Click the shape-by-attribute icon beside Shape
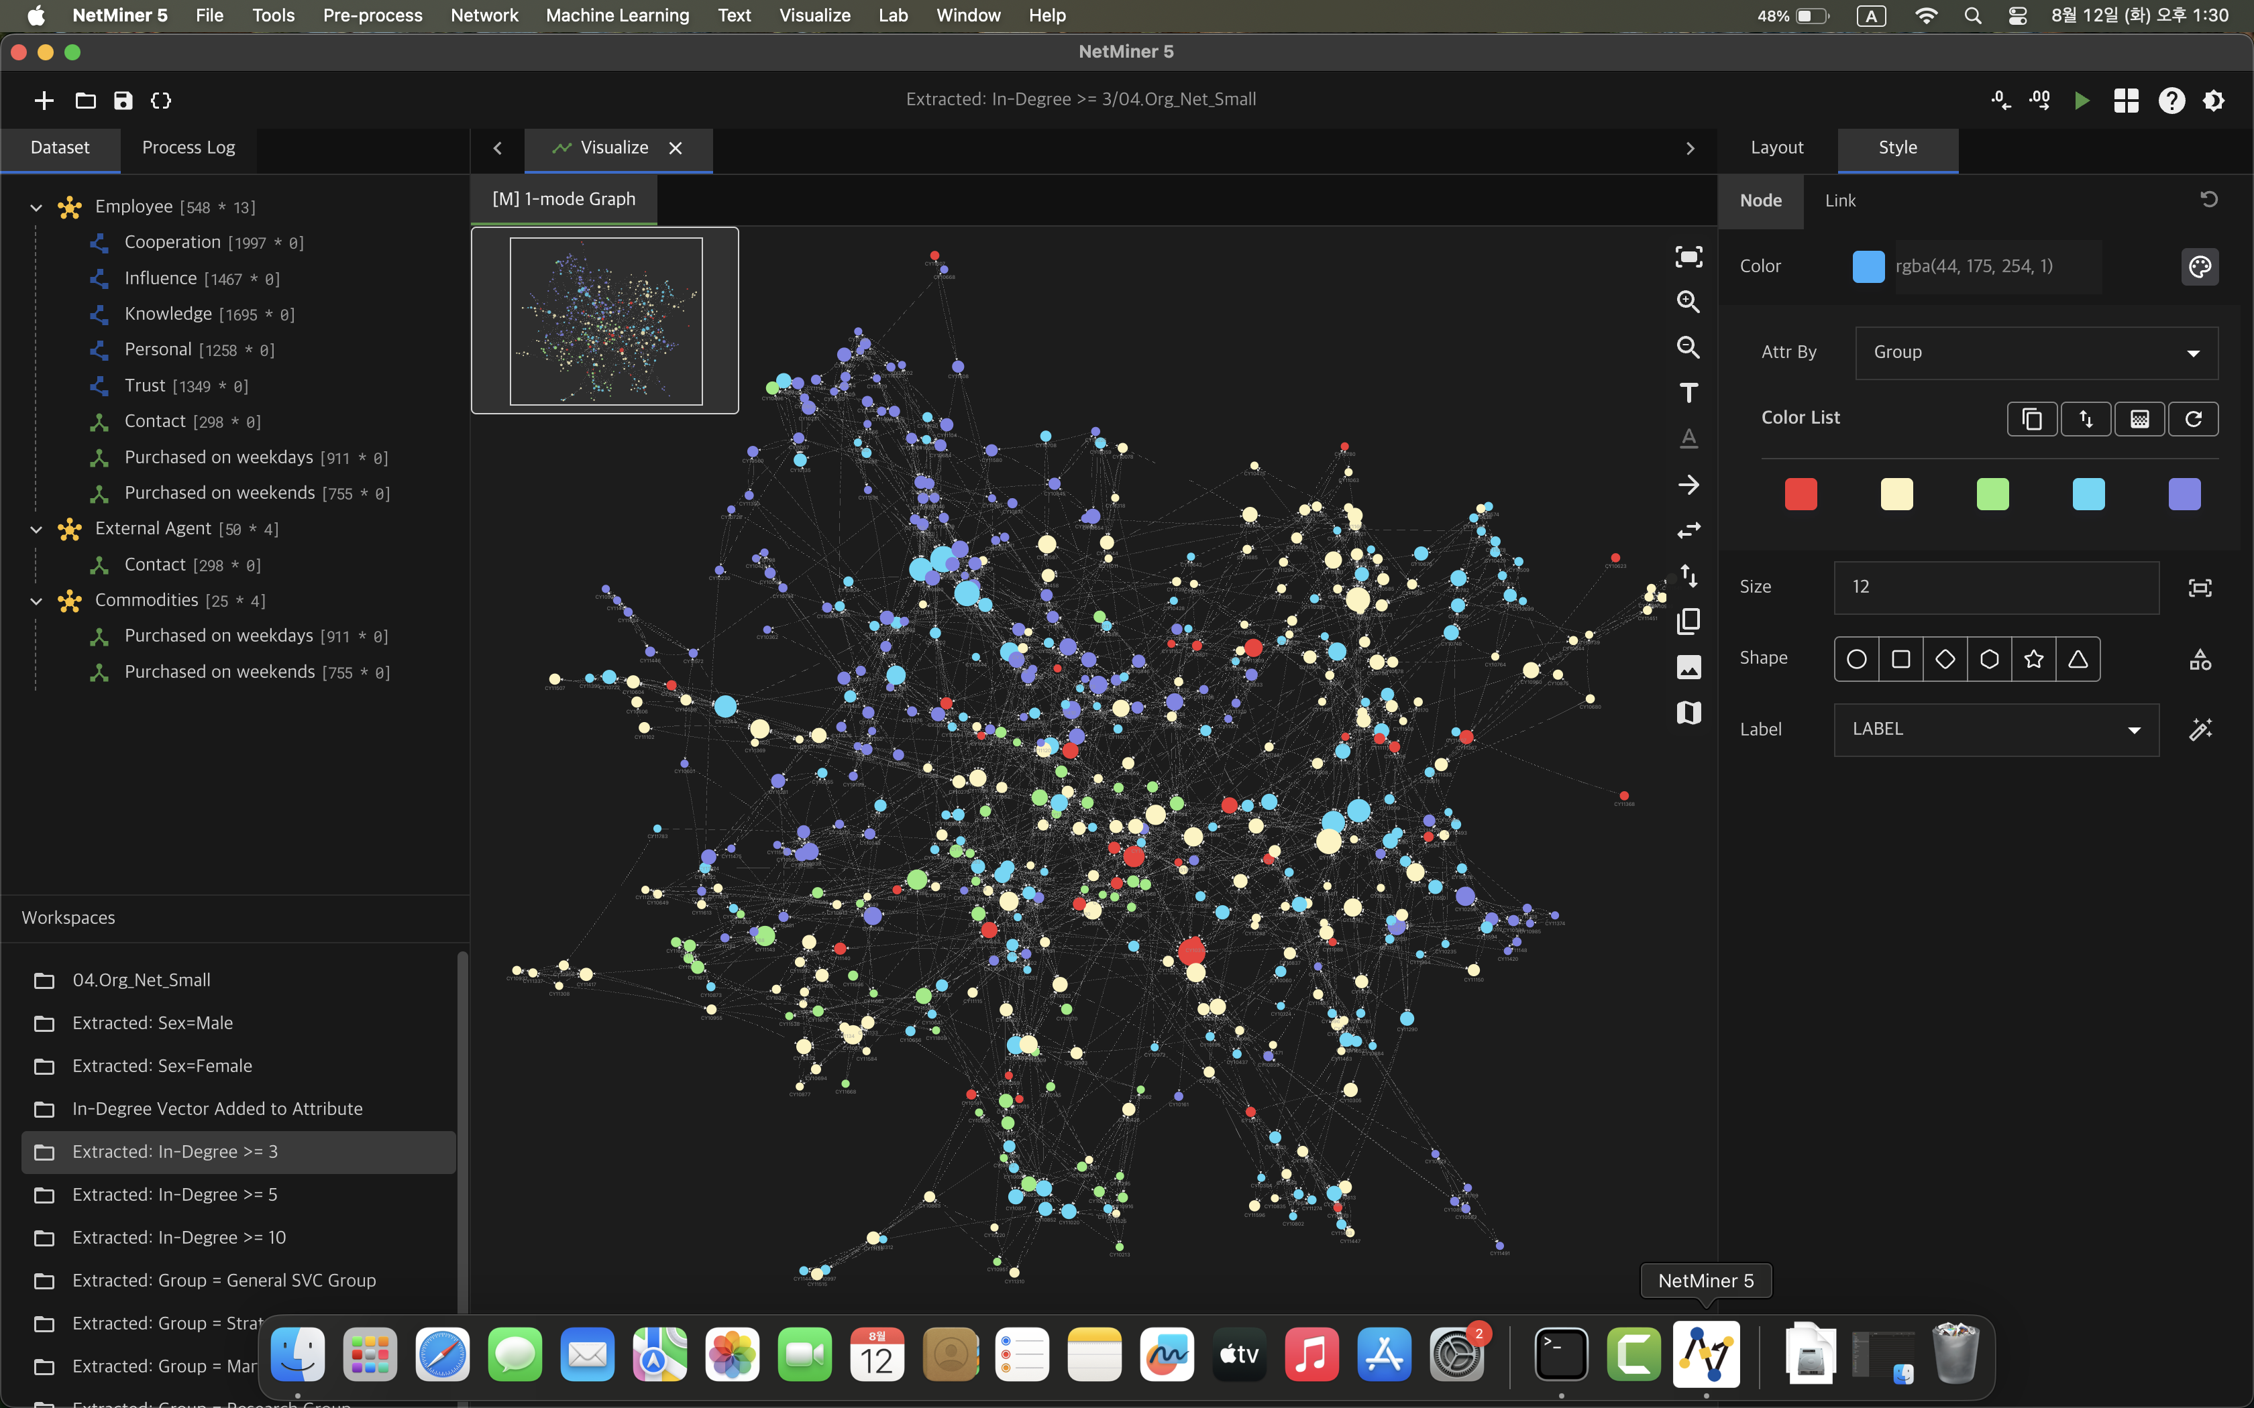Viewport: 2254px width, 1408px height. [x=2200, y=659]
